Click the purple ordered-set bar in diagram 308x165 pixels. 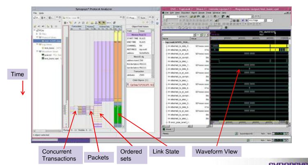coord(103,71)
